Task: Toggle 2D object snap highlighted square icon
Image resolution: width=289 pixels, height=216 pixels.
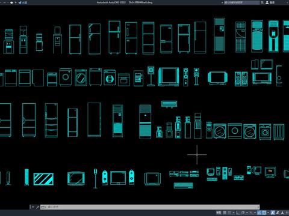Action: click(264, 212)
